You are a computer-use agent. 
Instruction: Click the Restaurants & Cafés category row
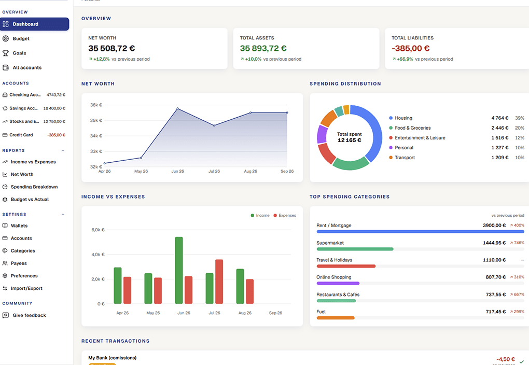tap(421, 297)
